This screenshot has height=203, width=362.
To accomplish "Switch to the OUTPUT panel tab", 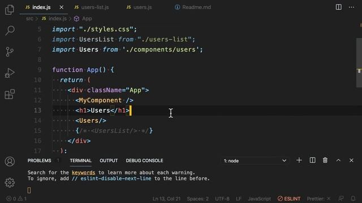I will coord(109,160).
